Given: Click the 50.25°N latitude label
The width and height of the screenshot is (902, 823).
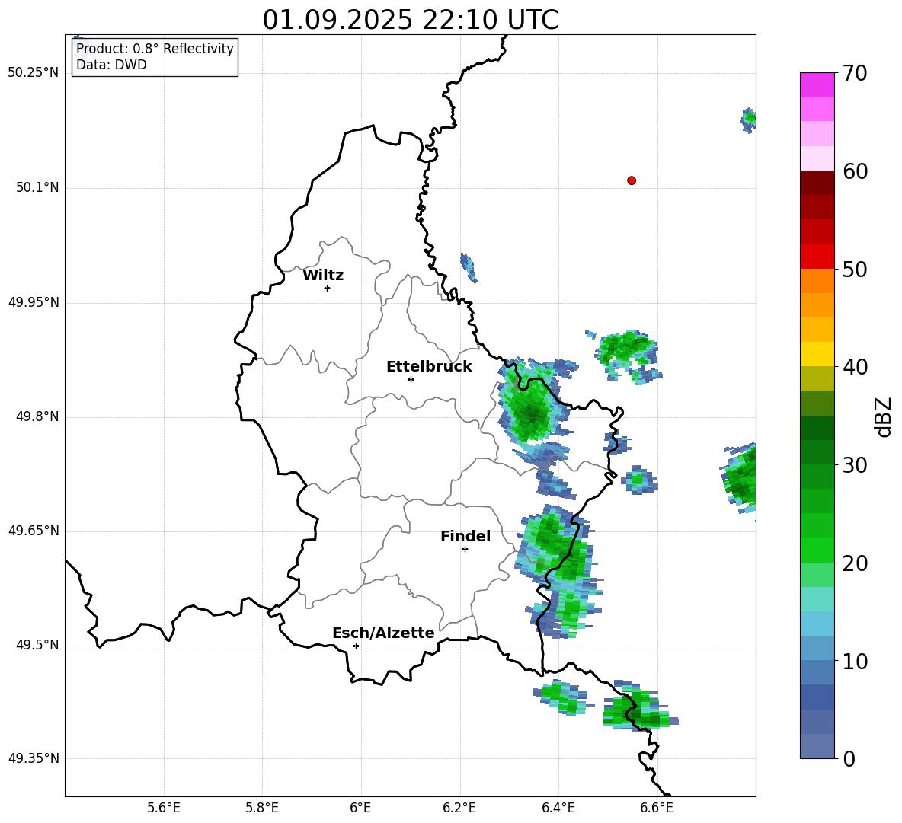Looking at the screenshot, I should (x=33, y=73).
